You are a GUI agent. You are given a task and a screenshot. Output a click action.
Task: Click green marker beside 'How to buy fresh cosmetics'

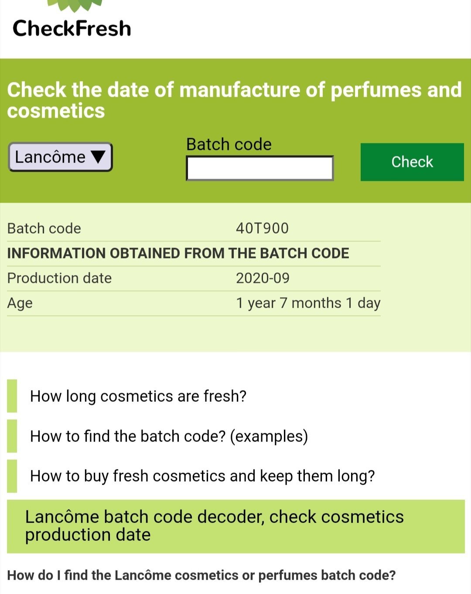(x=12, y=476)
